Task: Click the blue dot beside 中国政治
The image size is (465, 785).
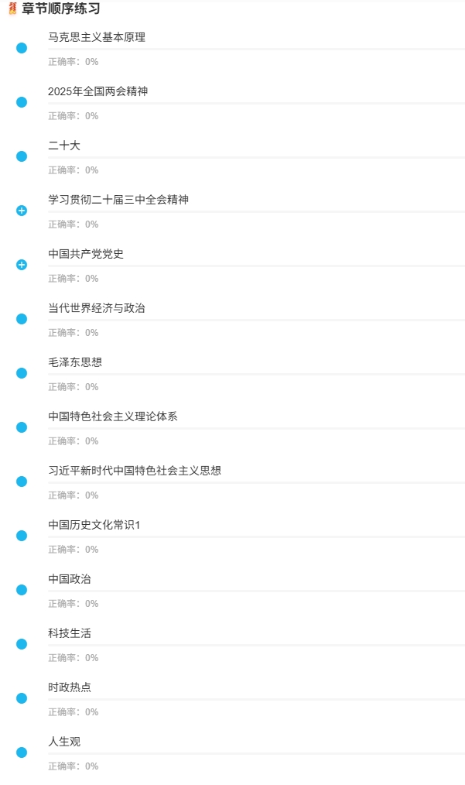Action: click(22, 590)
